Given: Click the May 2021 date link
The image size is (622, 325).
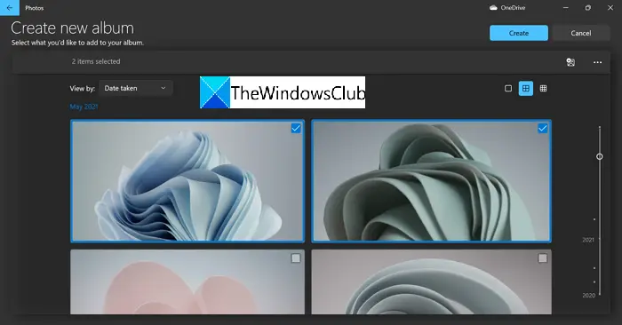Looking at the screenshot, I should pos(84,107).
